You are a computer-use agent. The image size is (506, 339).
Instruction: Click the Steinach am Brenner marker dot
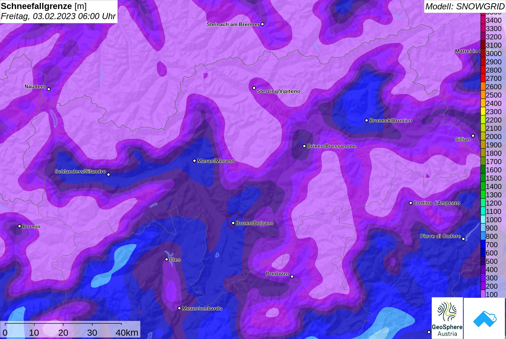click(x=262, y=24)
